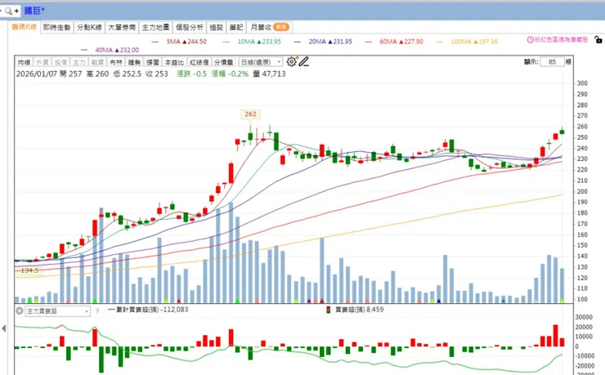Click the 20MA 231.95 legend line
This screenshot has width=605, height=375.
(323, 41)
